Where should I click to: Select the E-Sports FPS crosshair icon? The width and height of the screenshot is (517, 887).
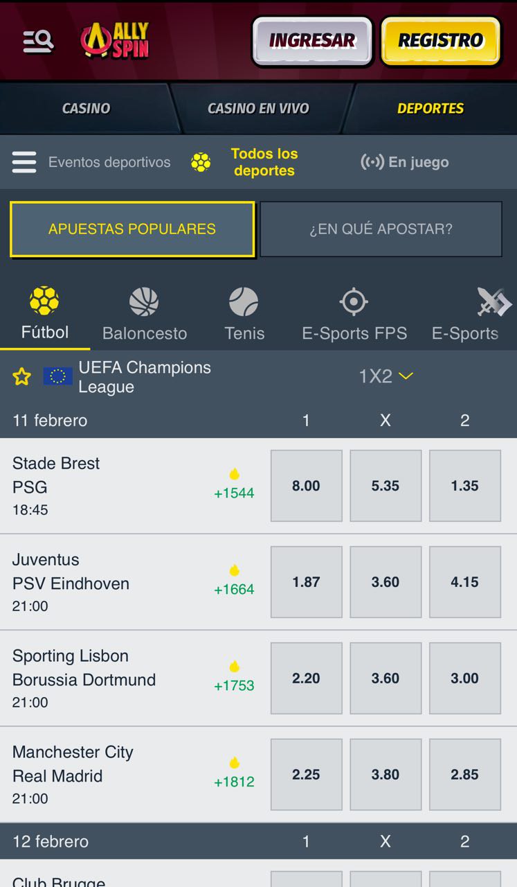pyautogui.click(x=354, y=302)
